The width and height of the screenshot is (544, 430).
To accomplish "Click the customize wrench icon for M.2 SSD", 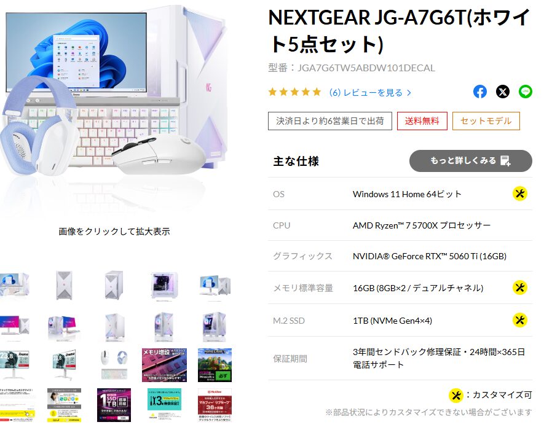I will [x=519, y=320].
